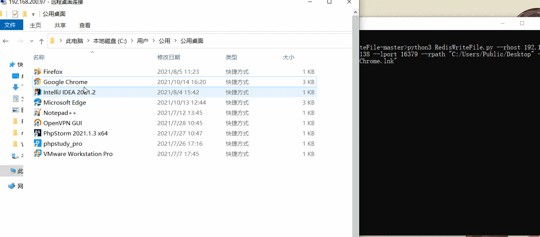Click the Microsoft Edge file name
Image resolution: width=540 pixels, height=237 pixels.
pos(65,102)
